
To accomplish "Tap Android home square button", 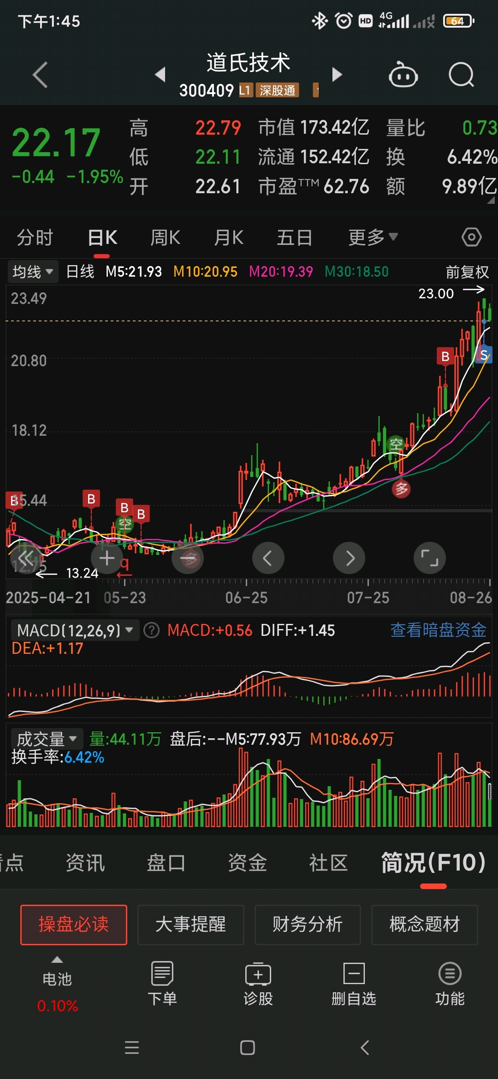I will [x=248, y=1048].
